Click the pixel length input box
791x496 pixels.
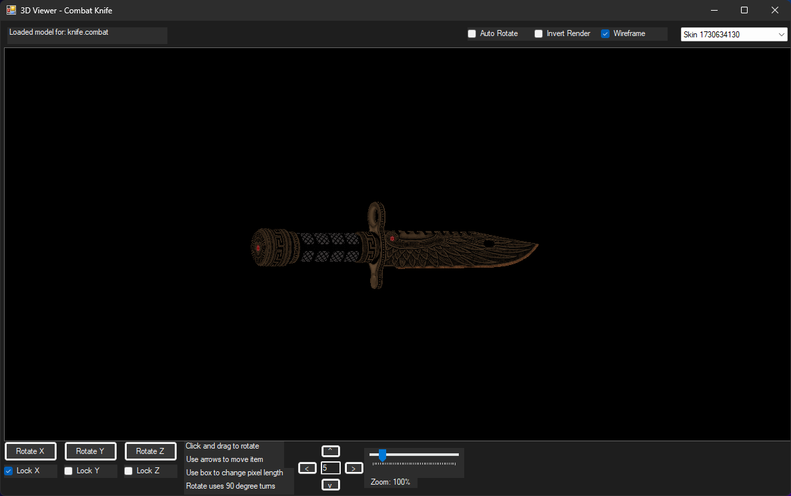coord(330,467)
